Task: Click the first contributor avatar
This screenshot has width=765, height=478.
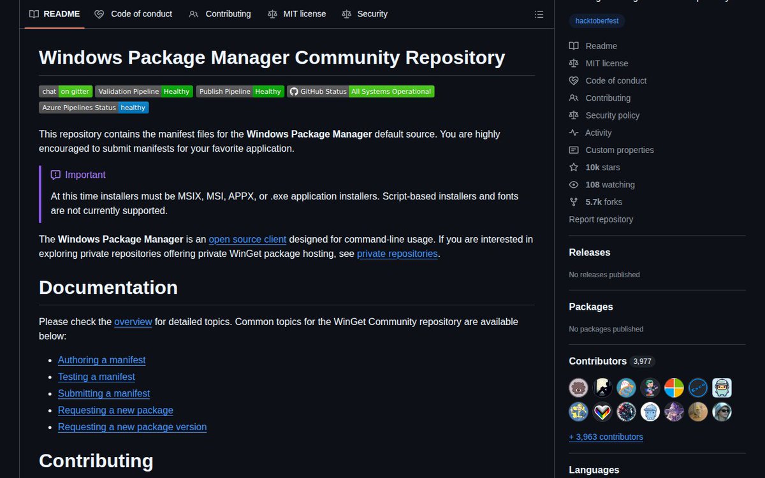Action: 578,387
